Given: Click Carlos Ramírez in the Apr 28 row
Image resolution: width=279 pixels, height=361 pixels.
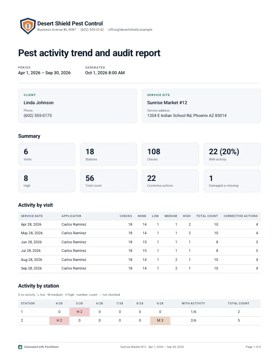Looking at the screenshot, I should [74, 224].
